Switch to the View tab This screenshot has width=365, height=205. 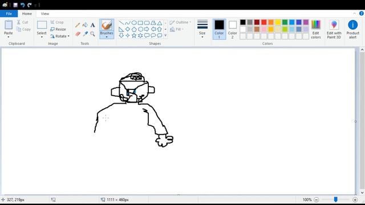(x=45, y=14)
